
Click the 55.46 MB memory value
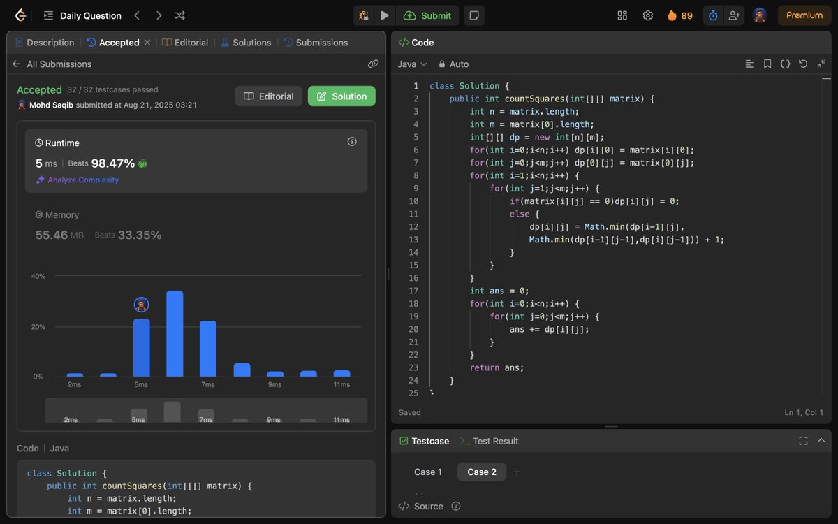tap(59, 235)
